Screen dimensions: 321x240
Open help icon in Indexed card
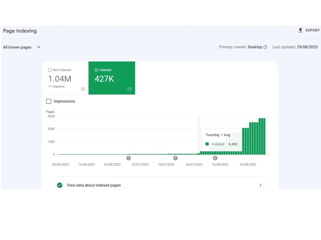tap(130, 89)
